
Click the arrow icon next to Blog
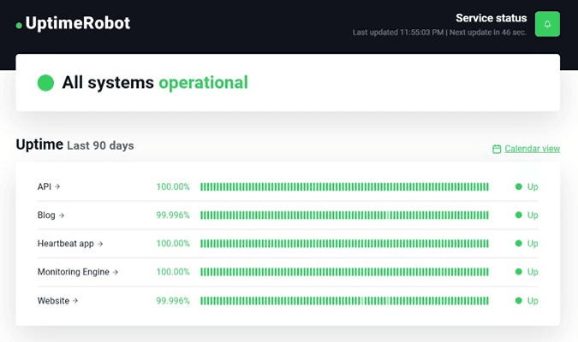(62, 215)
